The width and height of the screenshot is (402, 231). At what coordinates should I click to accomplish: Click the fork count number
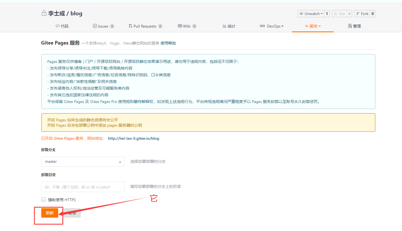pyautogui.click(x=372, y=14)
